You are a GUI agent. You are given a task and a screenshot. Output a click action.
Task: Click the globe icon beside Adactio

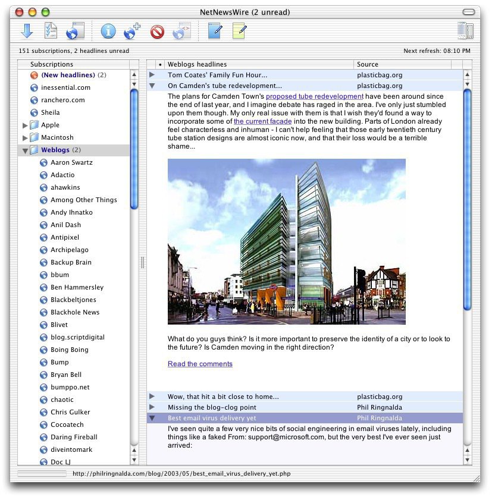43,175
